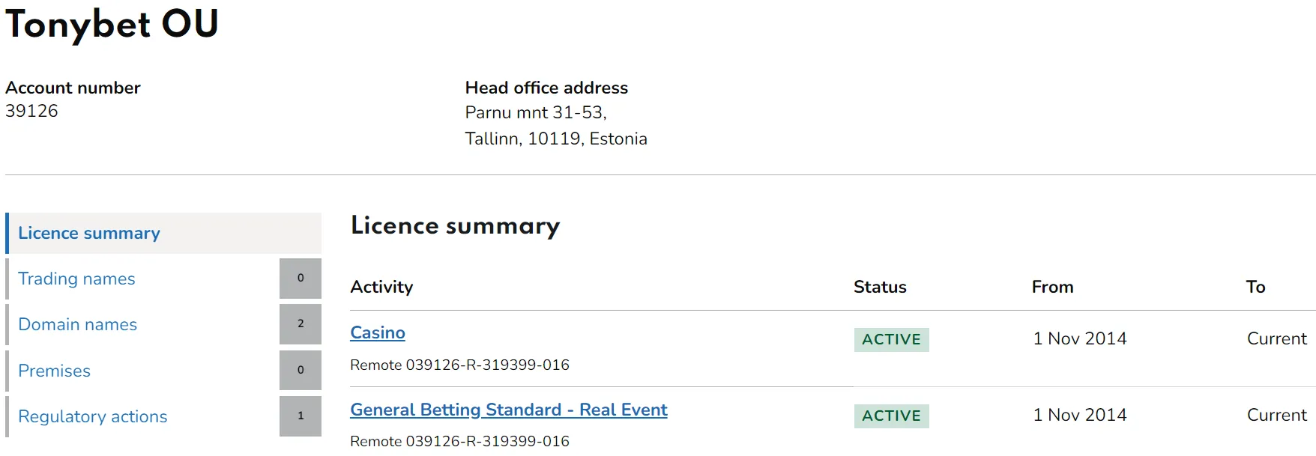Click the Regulatory actions count badge showing 1
This screenshot has width=1316, height=456.
point(301,416)
